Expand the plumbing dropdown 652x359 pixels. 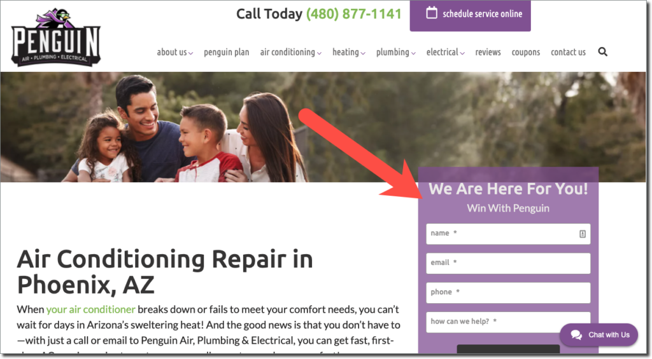pos(396,52)
